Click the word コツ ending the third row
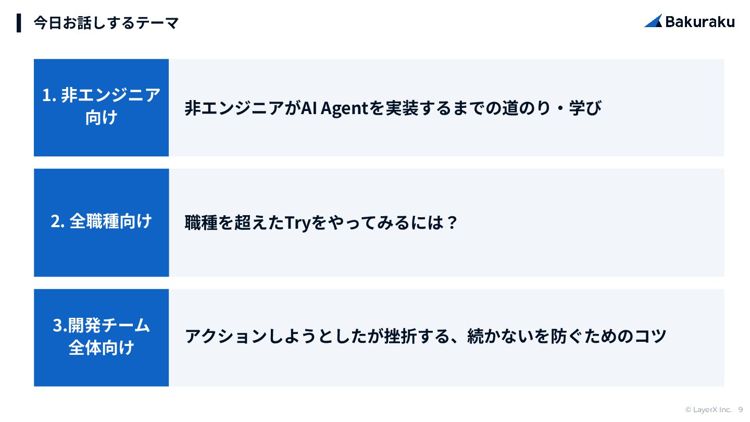 (x=651, y=336)
